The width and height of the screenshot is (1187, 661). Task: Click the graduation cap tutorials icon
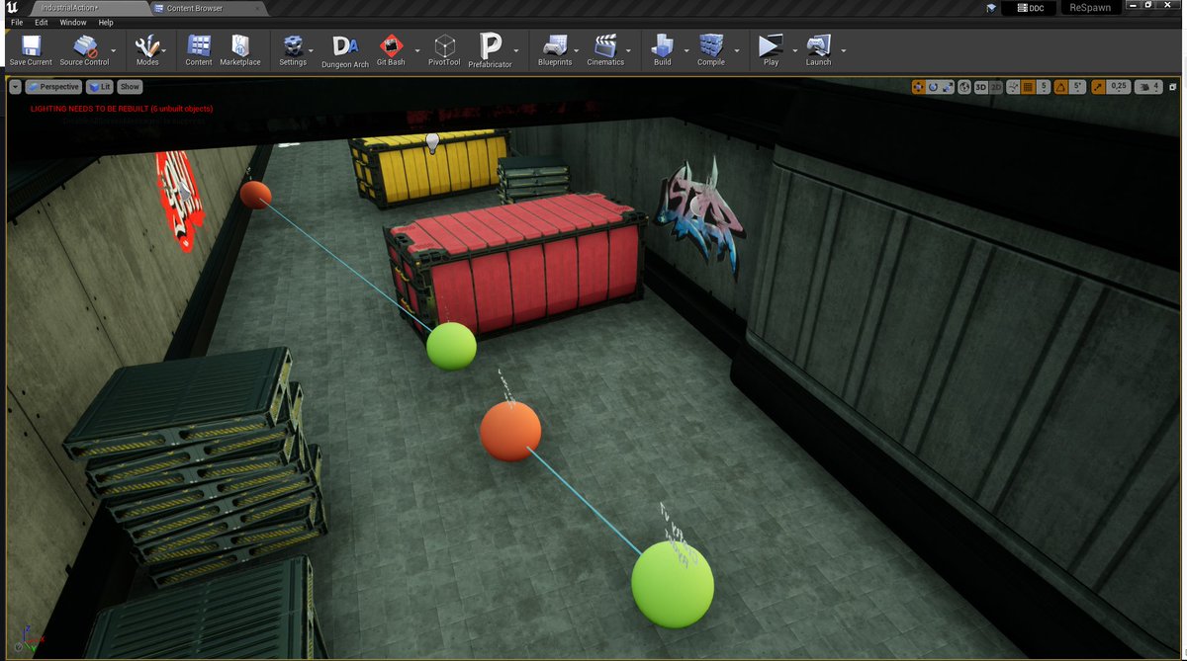click(991, 8)
